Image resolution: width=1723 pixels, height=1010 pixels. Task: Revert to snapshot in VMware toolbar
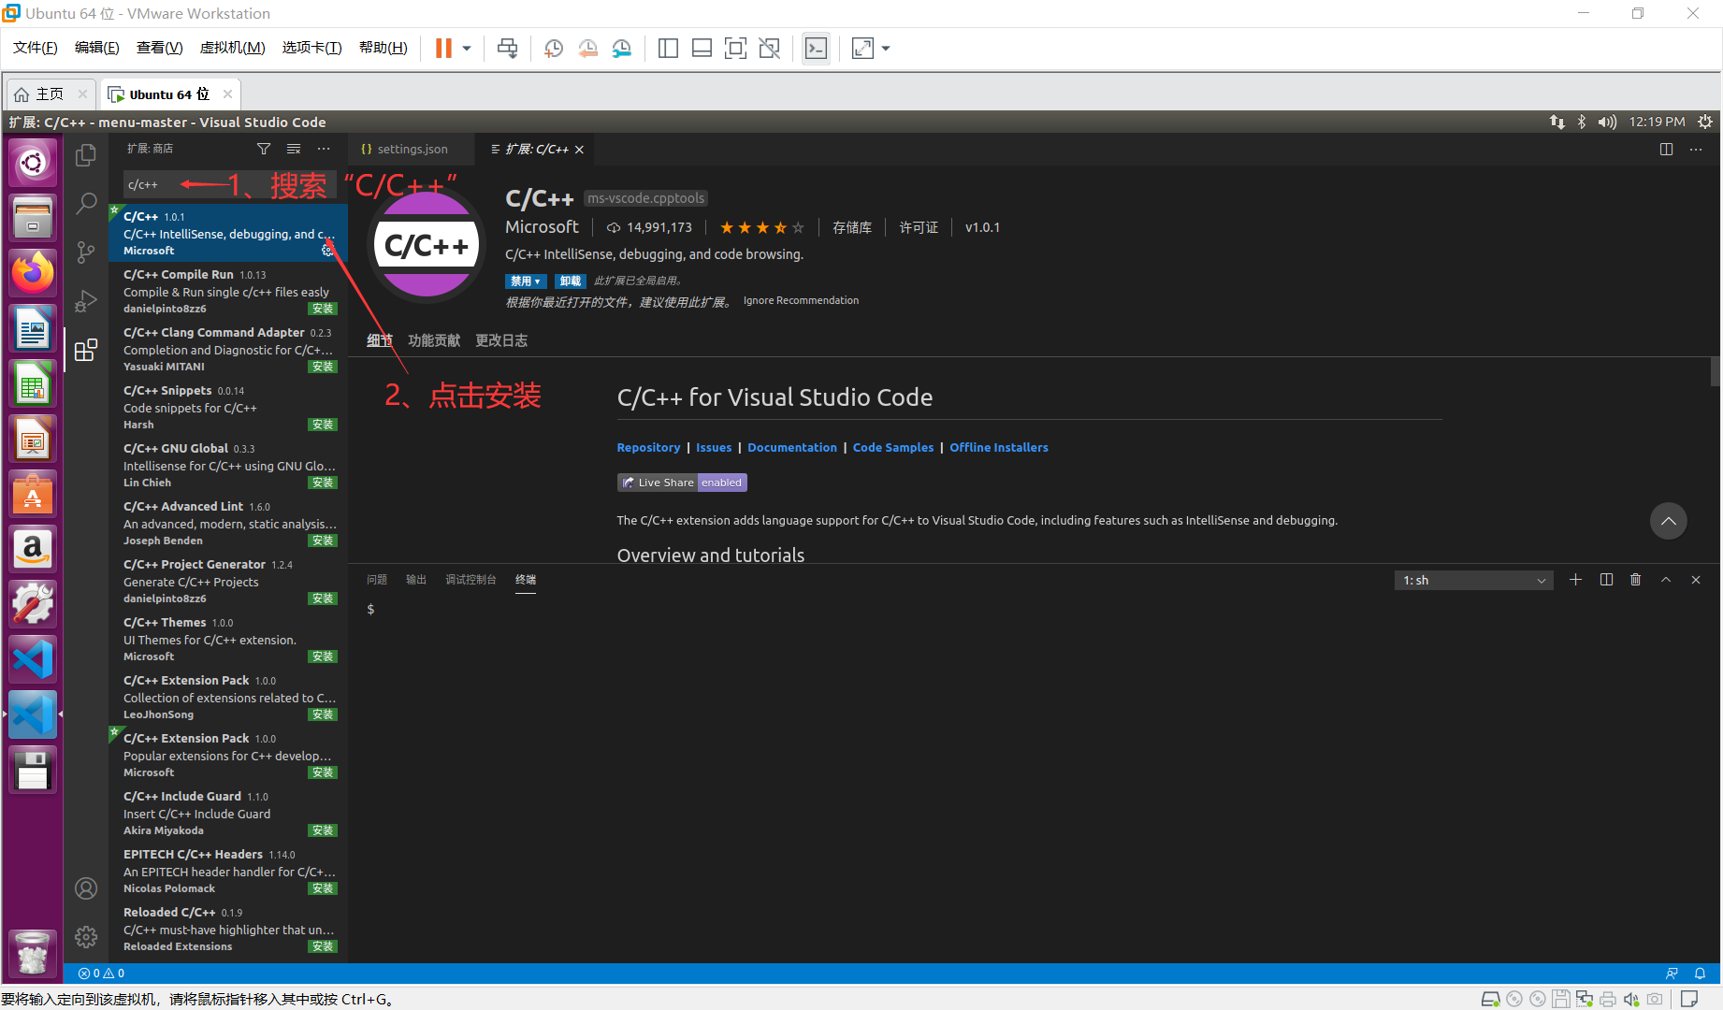588,49
